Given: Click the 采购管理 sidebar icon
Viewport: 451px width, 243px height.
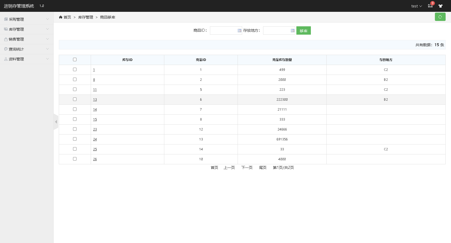Looking at the screenshot, I should pyautogui.click(x=6, y=19).
